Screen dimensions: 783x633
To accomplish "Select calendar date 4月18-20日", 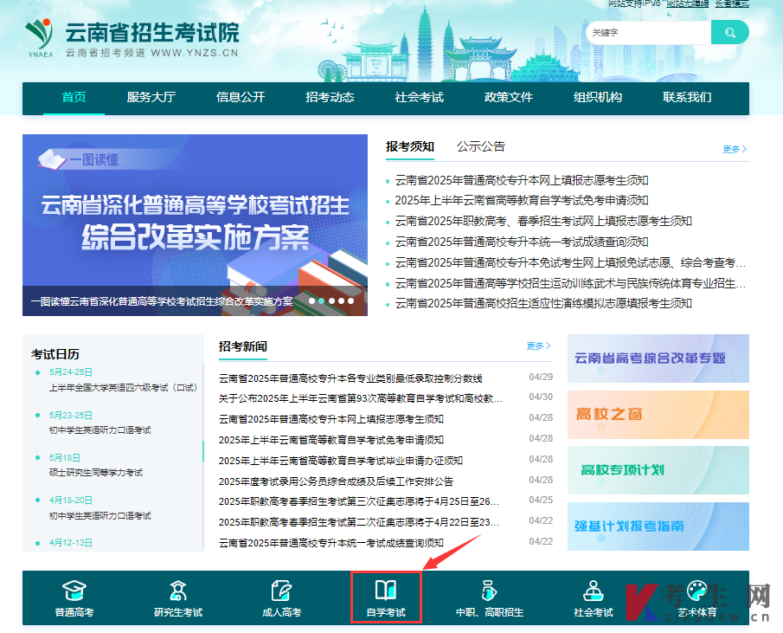I will (70, 501).
